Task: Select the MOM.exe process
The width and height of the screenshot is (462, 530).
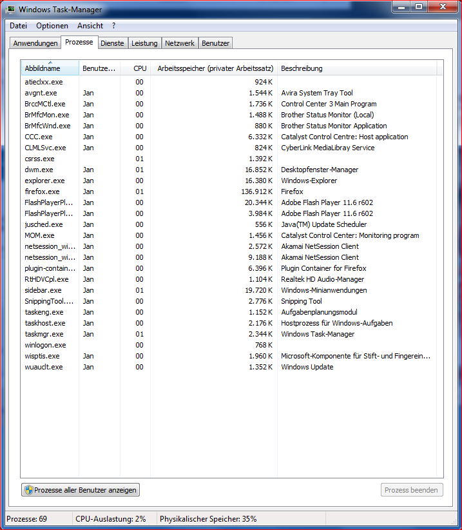Action: [228, 235]
